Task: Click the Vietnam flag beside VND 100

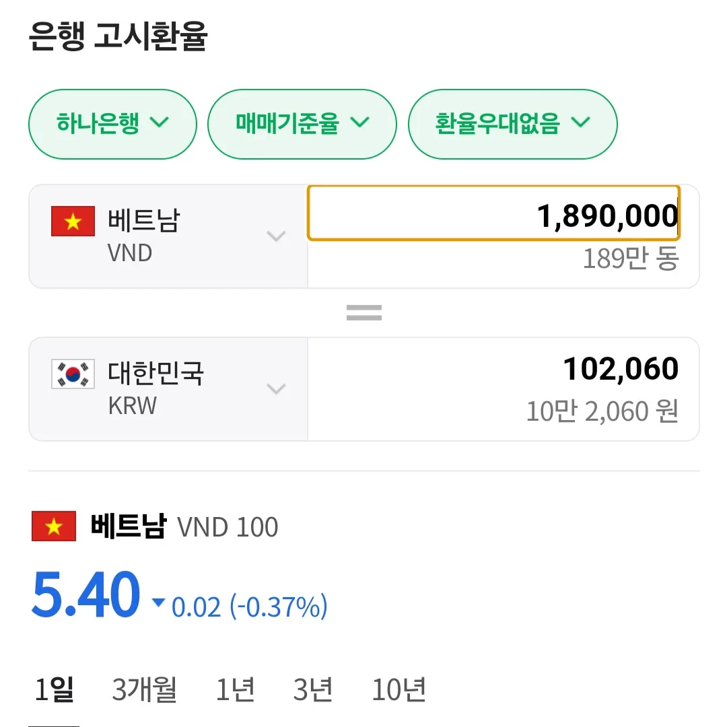Action: pos(54,526)
